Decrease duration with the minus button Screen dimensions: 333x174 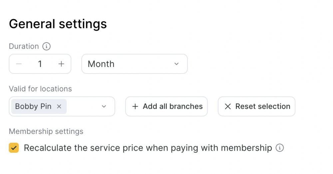point(19,64)
